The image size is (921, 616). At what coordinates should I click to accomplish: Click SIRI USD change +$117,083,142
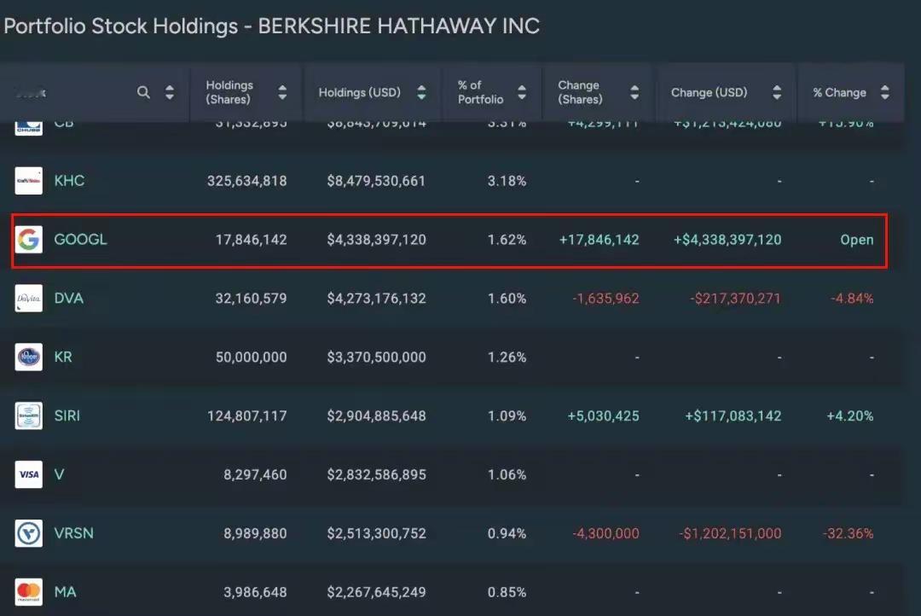pos(733,416)
